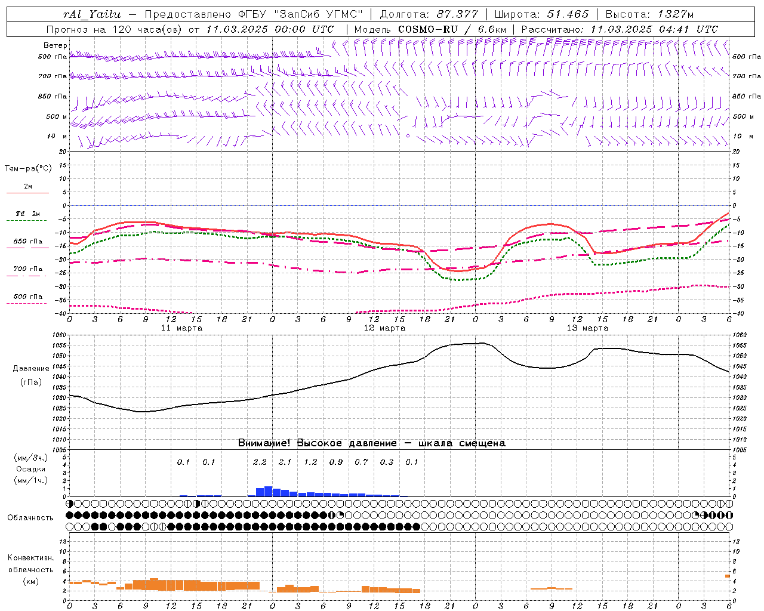Click the model name COSMO-RU

pyautogui.click(x=427, y=29)
